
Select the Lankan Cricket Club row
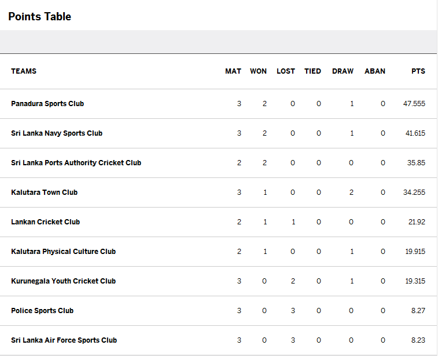(x=219, y=222)
